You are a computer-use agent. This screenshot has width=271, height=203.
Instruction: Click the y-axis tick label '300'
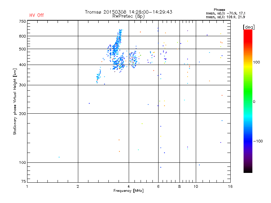[22, 85]
